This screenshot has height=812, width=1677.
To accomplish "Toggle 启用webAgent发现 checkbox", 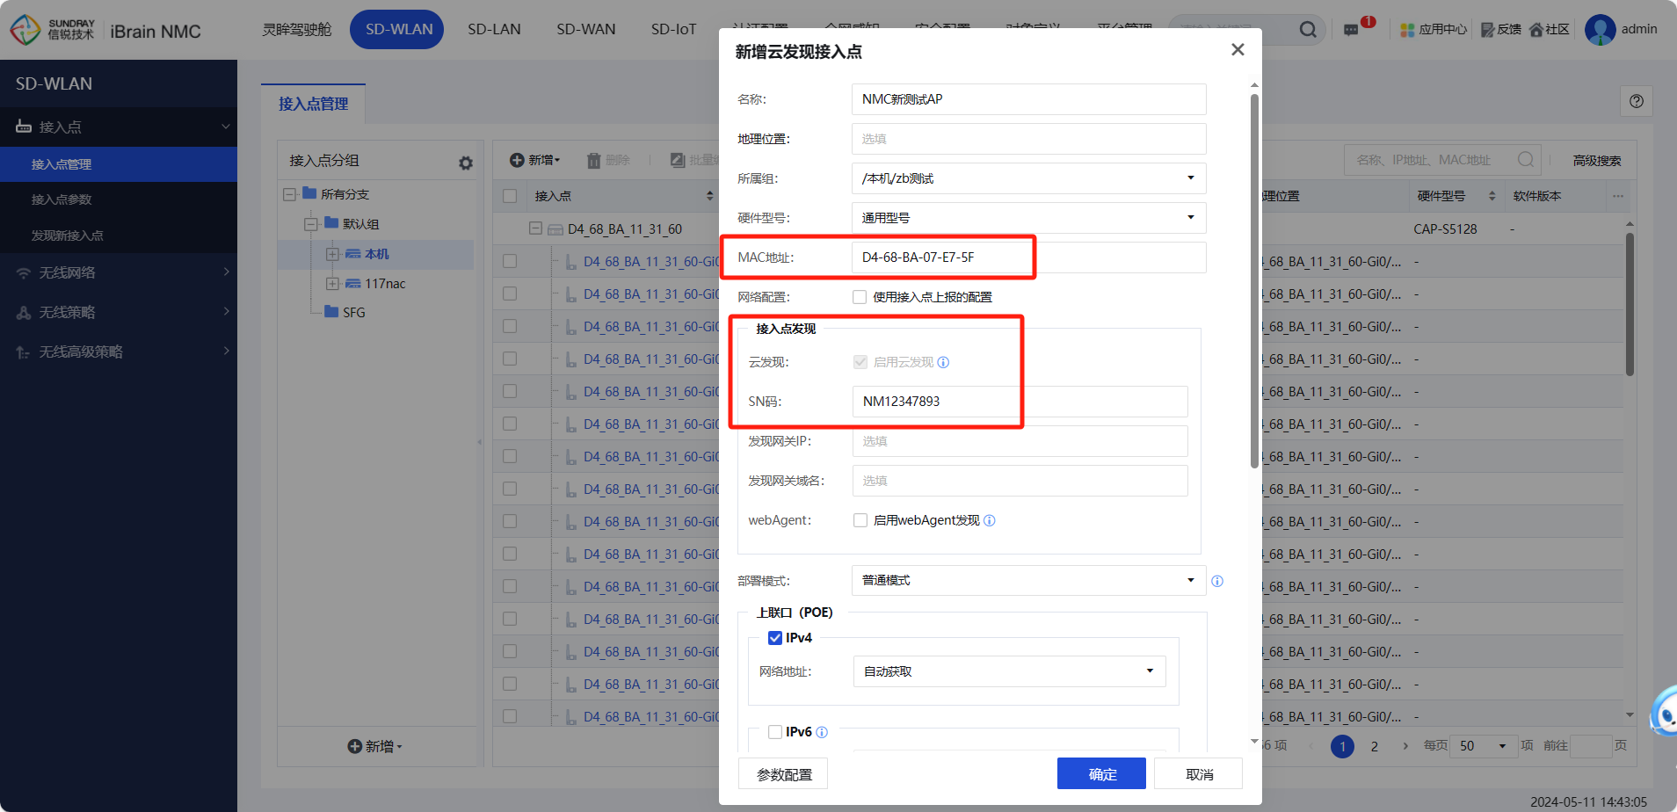I will click(x=860, y=520).
